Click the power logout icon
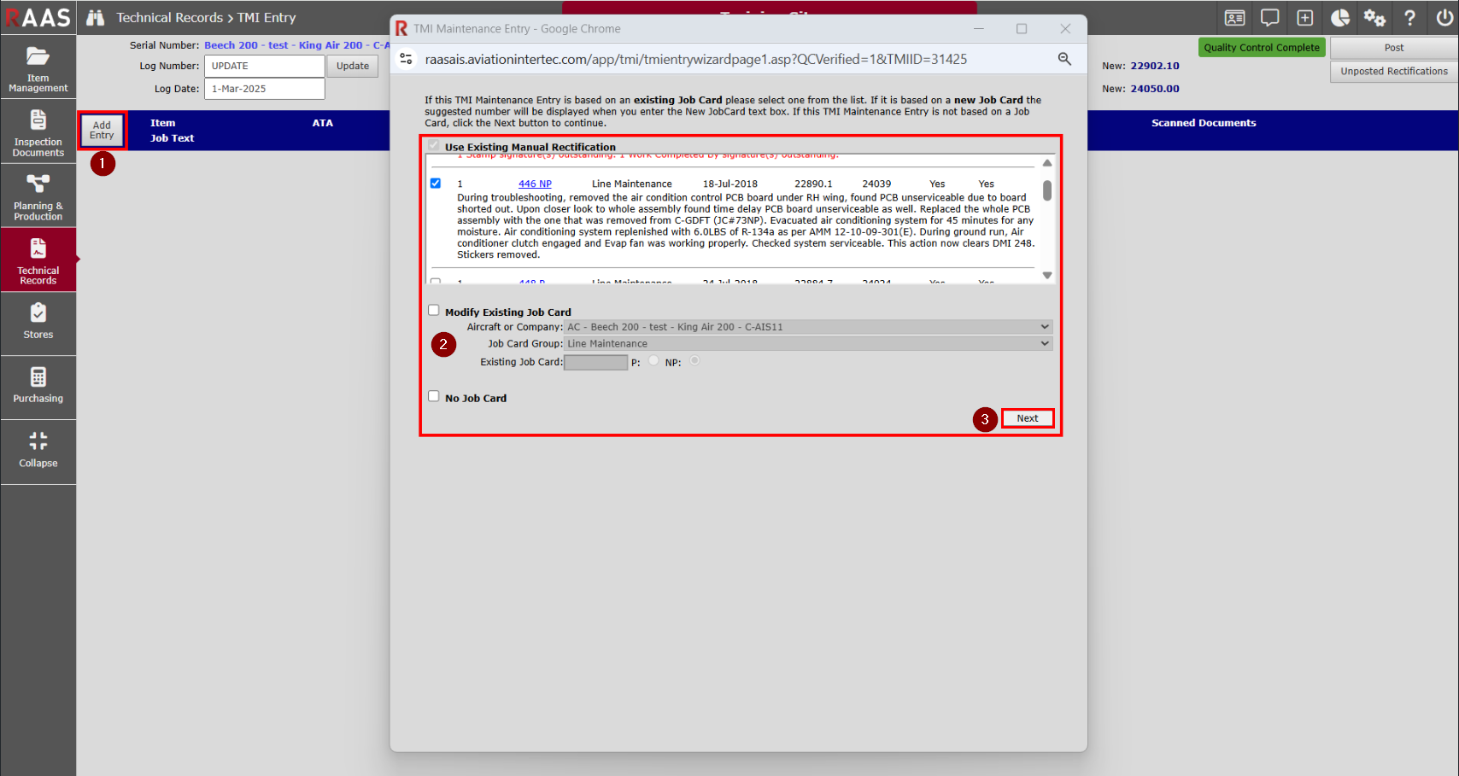This screenshot has width=1459, height=776. (1444, 18)
